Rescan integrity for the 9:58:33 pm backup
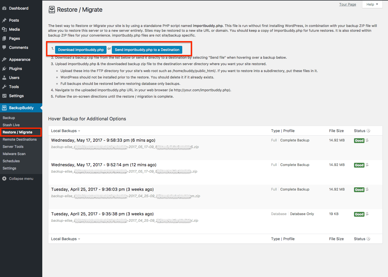 click(x=367, y=140)
